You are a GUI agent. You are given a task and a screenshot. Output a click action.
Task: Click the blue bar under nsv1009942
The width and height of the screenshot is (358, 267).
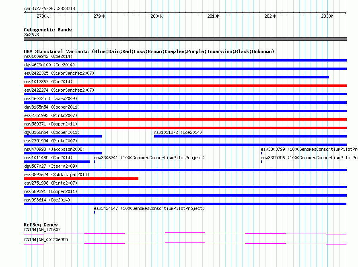185,60
